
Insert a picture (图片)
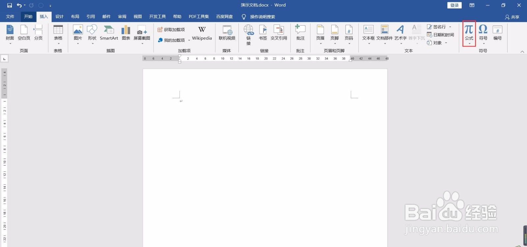pyautogui.click(x=78, y=34)
